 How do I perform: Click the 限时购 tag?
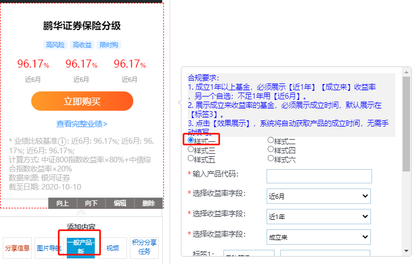click(109, 45)
